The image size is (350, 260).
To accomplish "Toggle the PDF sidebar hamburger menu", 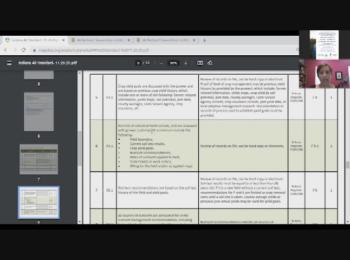I will (9, 63).
